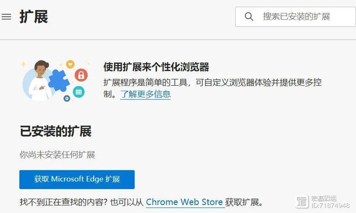Click the person illustration
356x213 pixels.
(x=39, y=81)
